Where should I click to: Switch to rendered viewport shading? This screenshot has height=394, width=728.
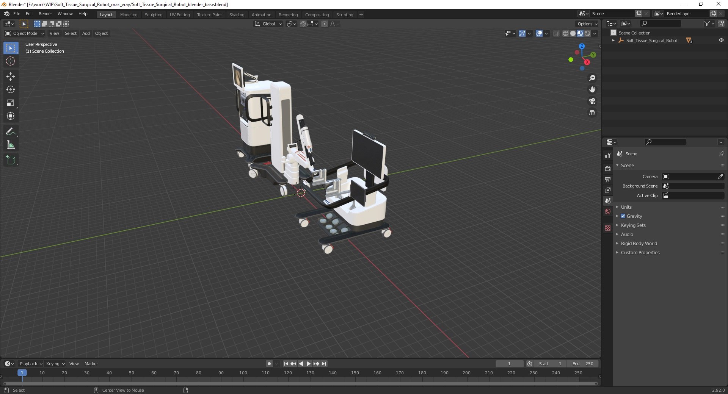587,33
